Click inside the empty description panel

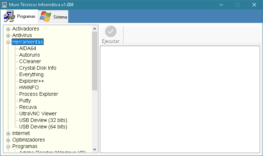180,99
